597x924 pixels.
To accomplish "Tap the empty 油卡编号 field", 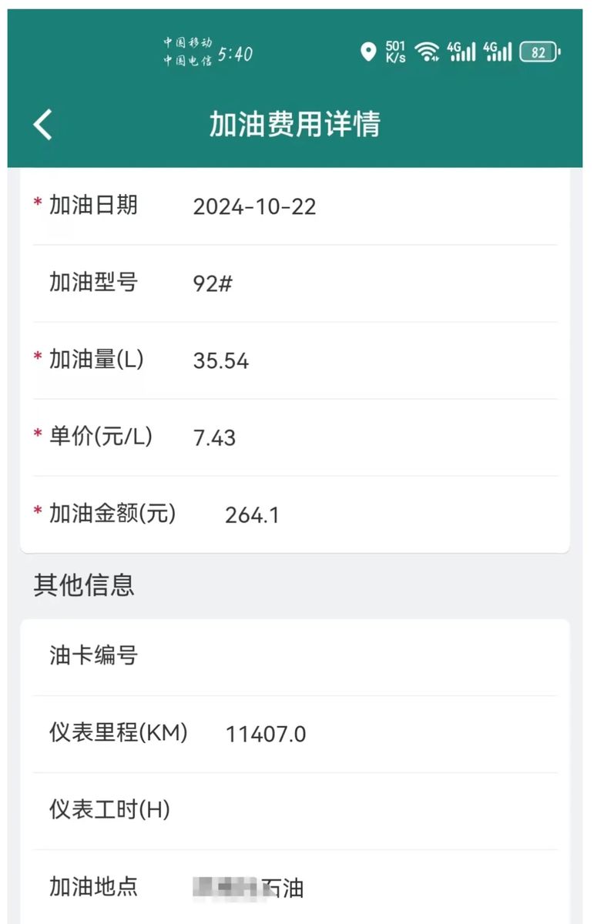I will 347,657.
